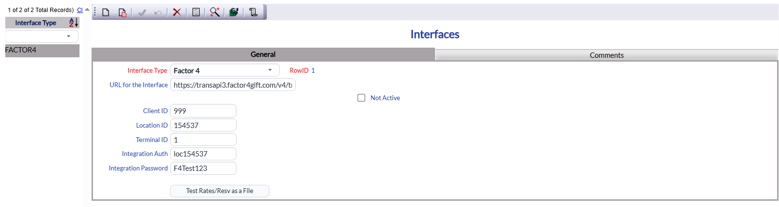Screen dimensions: 779x207
Task: Select the General tab
Action: (263, 54)
